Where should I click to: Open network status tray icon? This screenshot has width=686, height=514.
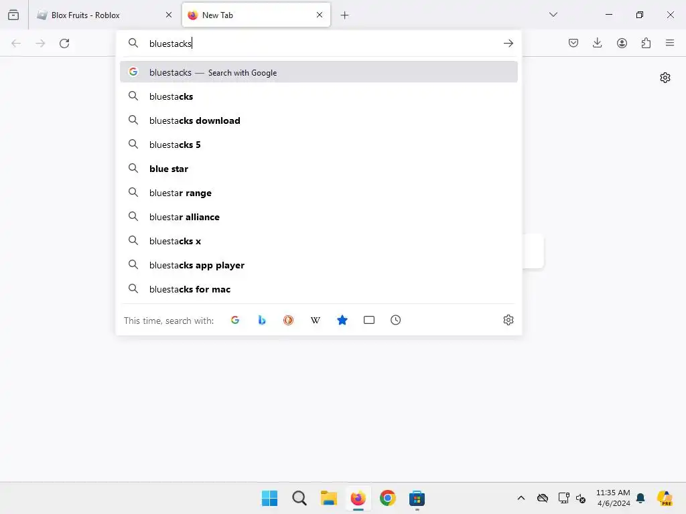tap(563, 498)
